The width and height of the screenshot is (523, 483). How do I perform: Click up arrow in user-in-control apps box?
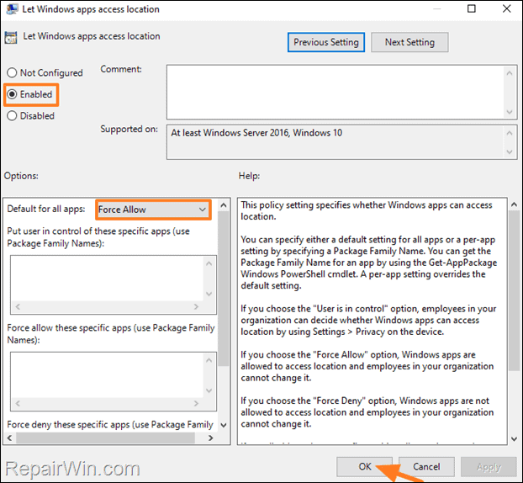[209, 263]
